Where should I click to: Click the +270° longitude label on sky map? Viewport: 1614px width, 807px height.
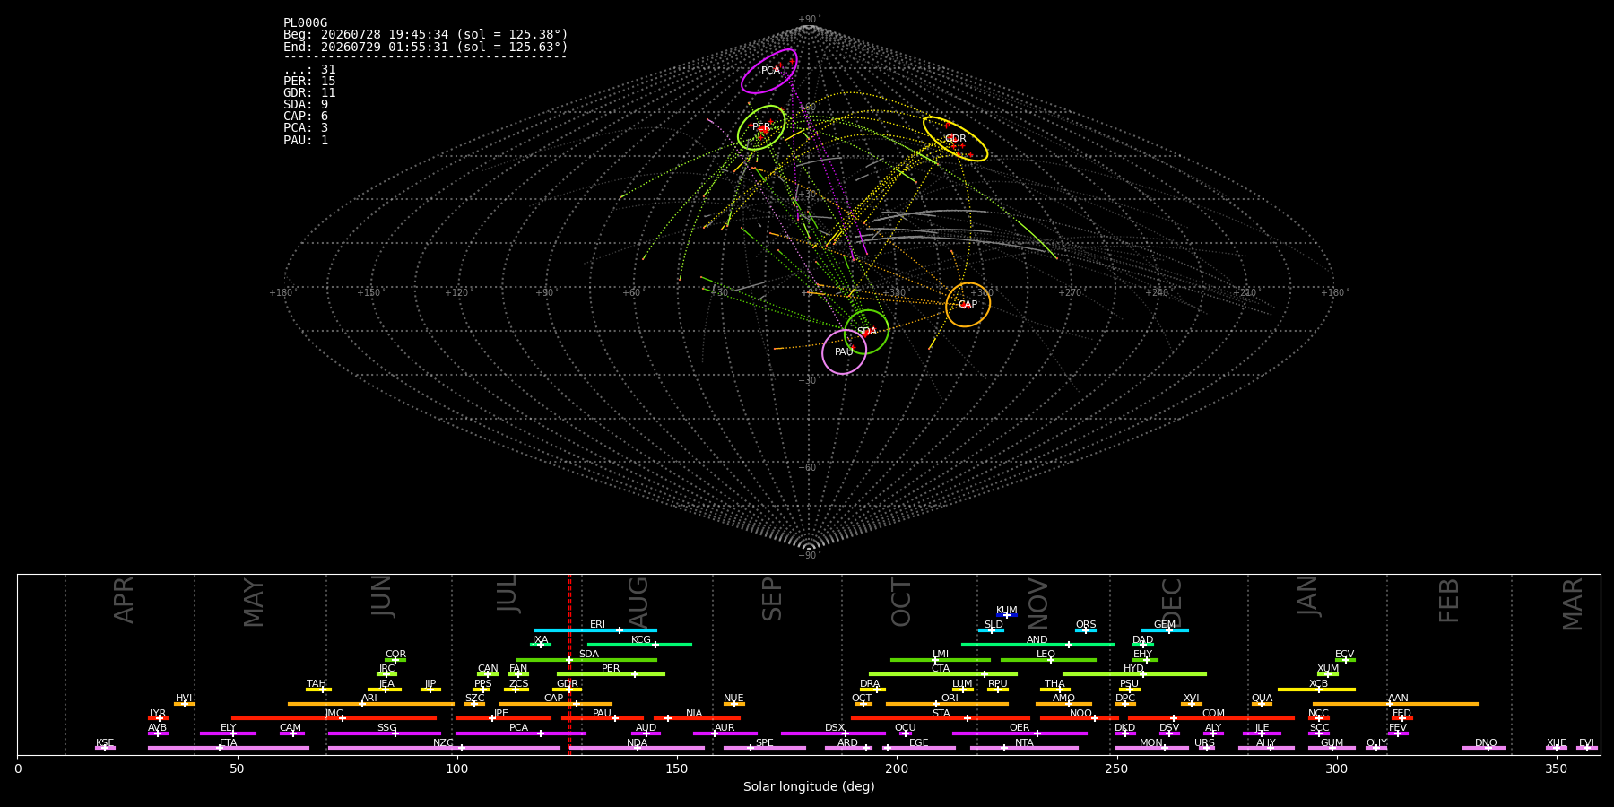[1069, 293]
